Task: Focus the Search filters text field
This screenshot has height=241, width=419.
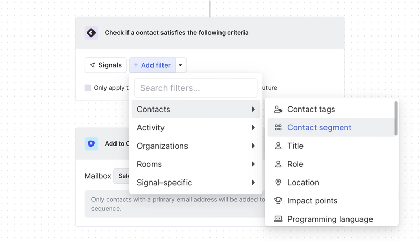Action: click(195, 88)
